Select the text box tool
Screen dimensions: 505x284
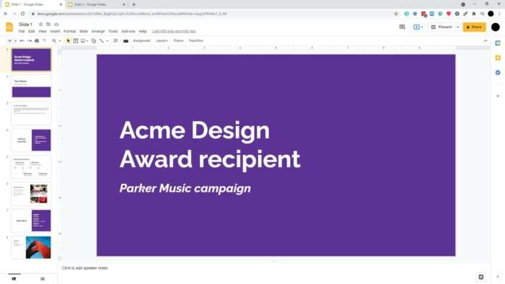[x=76, y=41]
